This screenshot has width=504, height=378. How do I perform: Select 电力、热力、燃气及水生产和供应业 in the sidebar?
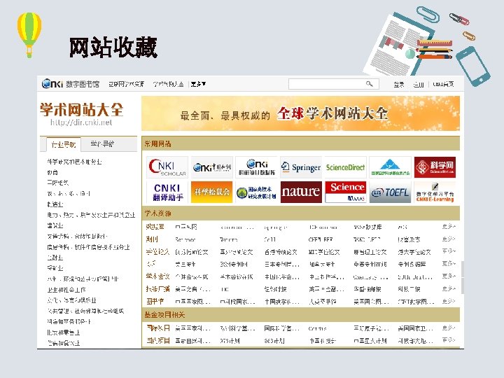(x=91, y=215)
